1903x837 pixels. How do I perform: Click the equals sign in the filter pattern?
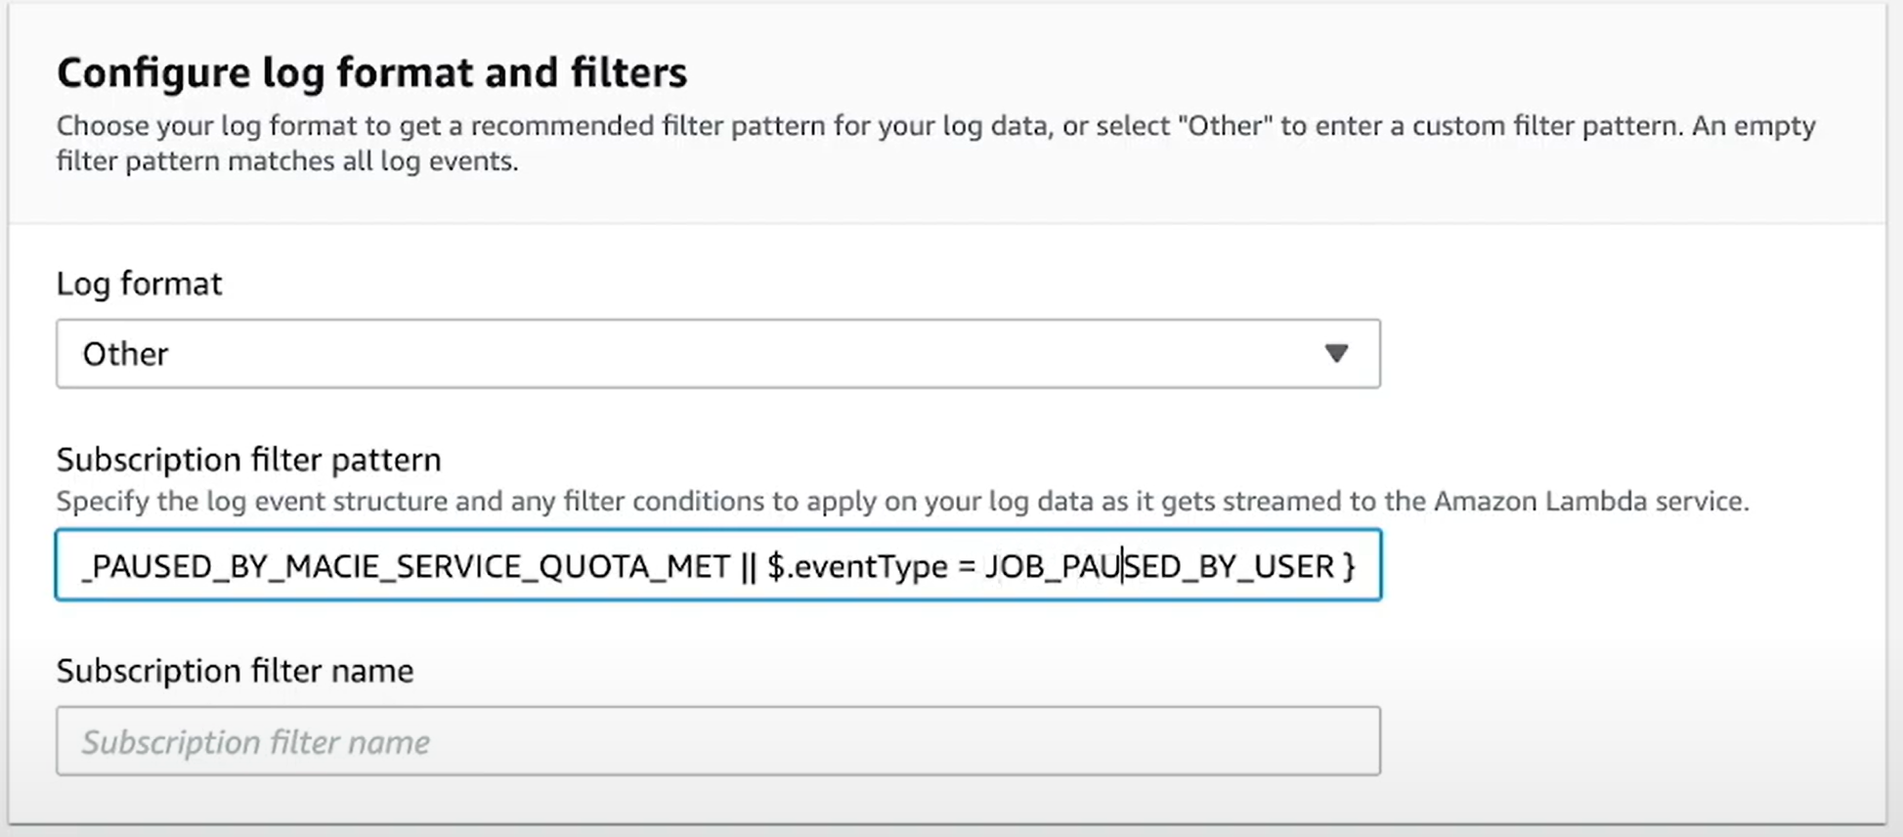point(967,566)
